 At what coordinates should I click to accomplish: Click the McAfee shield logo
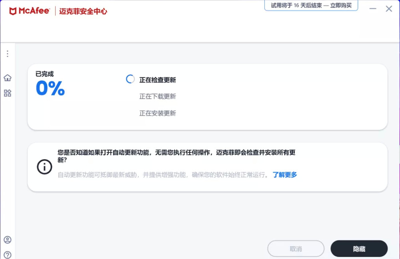pos(13,11)
